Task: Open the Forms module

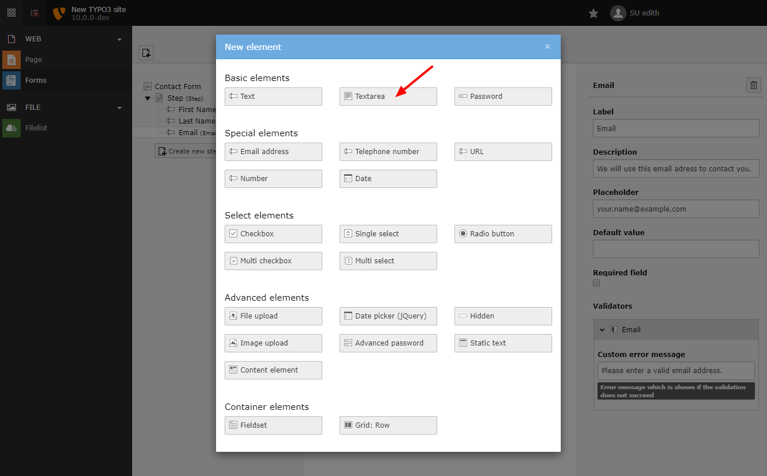Action: 36,80
